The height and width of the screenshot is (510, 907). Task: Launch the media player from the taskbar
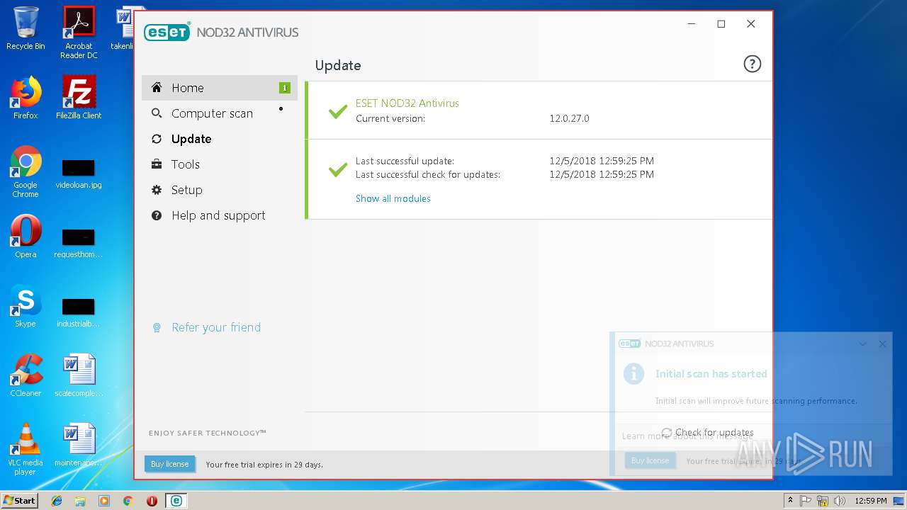point(104,501)
